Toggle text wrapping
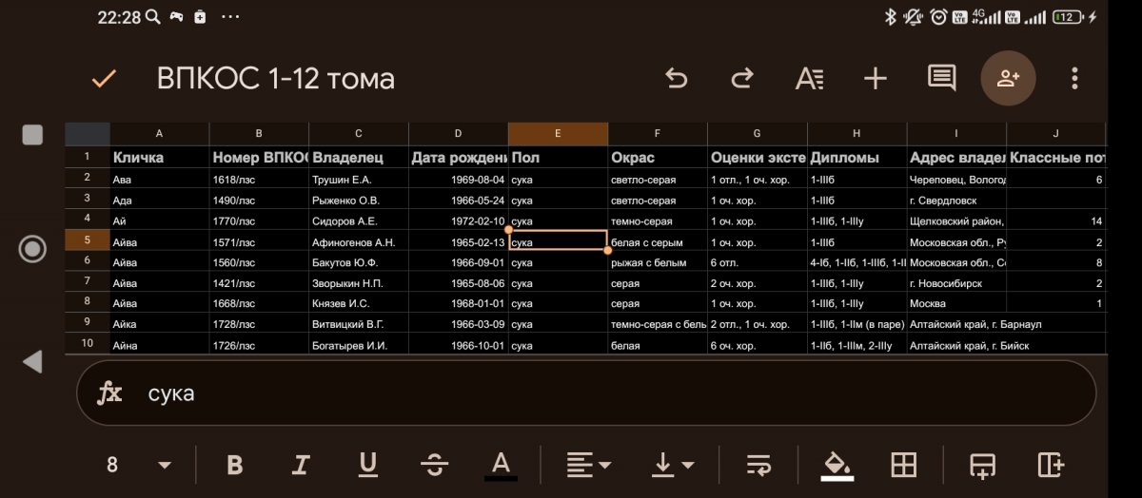 (758, 465)
